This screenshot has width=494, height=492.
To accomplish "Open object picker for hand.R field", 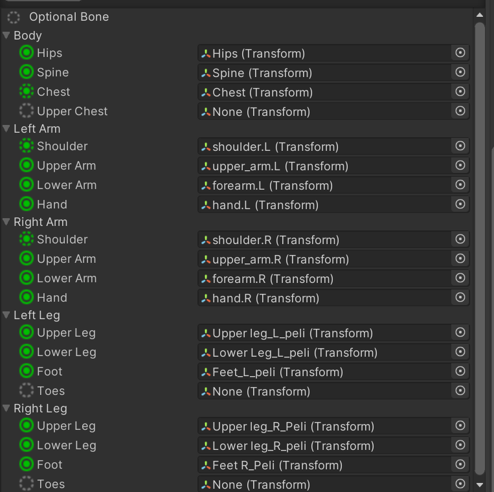I will point(460,297).
